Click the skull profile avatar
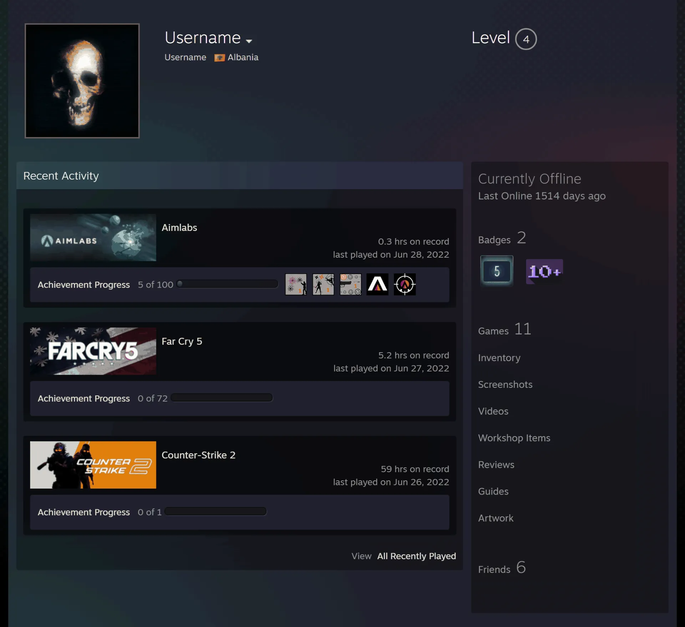 [82, 81]
